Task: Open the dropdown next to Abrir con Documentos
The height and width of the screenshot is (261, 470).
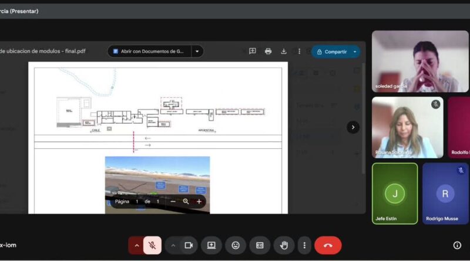Action: pyautogui.click(x=197, y=52)
